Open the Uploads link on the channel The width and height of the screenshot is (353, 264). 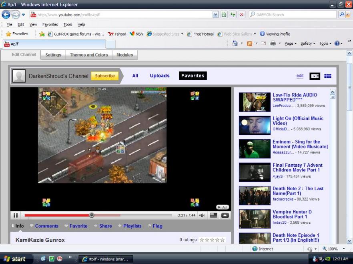[160, 76]
